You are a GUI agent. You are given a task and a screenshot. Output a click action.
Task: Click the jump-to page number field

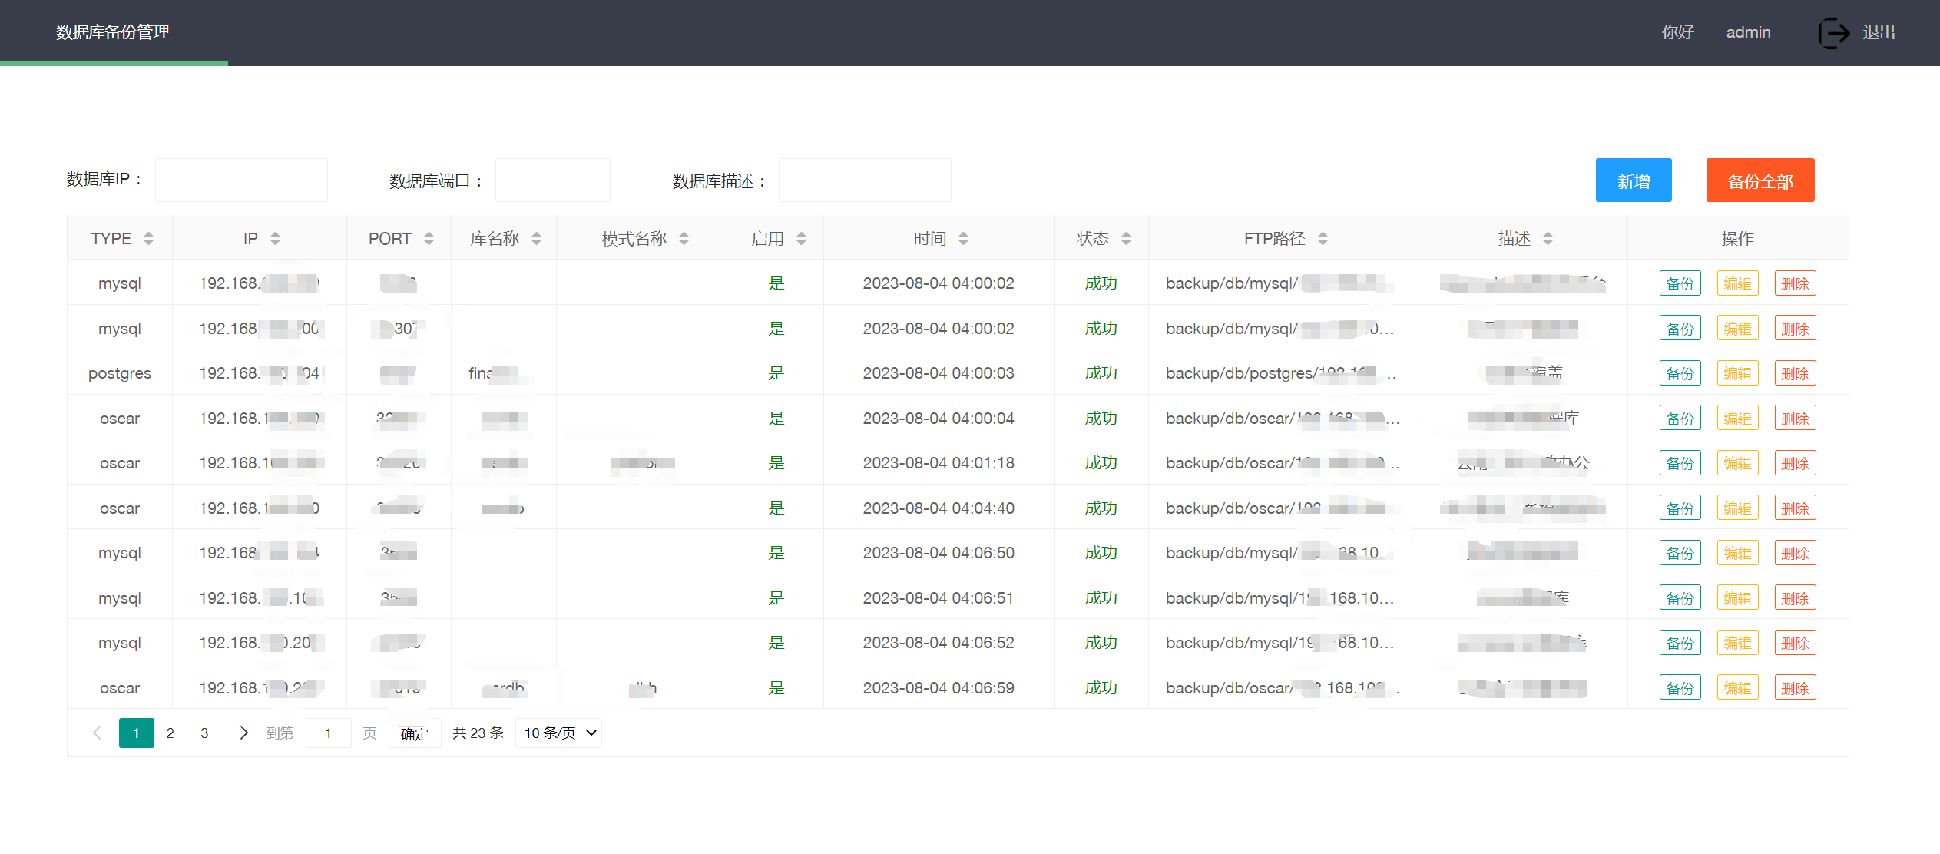(x=328, y=733)
